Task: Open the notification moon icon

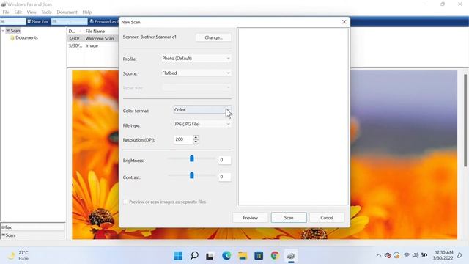Action: (x=459, y=255)
